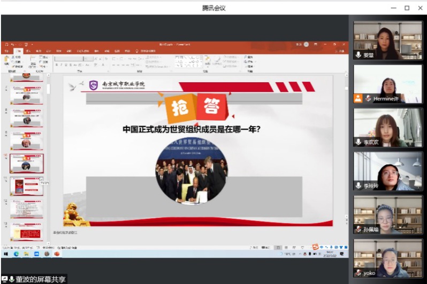Open the Windows Start menu in taskbar
The image size is (427, 284).
tap(6, 254)
